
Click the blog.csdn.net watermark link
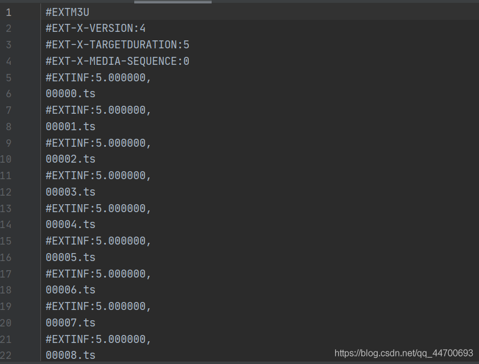(403, 353)
